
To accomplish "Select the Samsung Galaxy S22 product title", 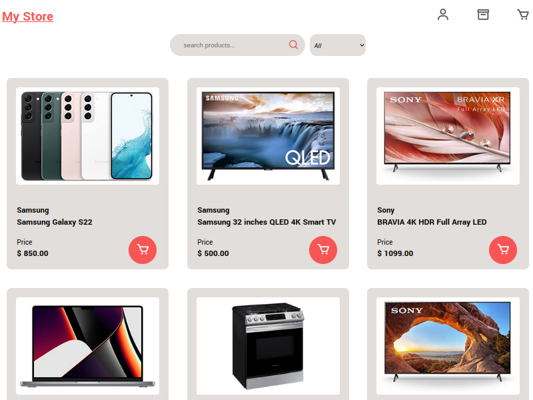I will 55,222.
